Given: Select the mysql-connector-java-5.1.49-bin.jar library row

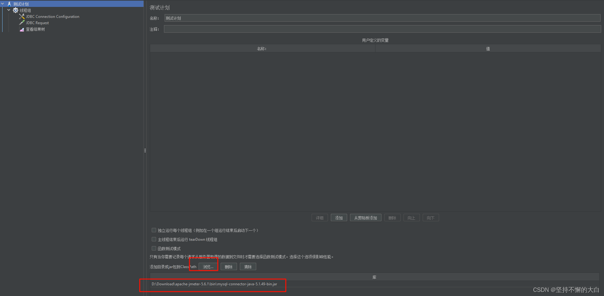Looking at the screenshot, I should [x=375, y=284].
